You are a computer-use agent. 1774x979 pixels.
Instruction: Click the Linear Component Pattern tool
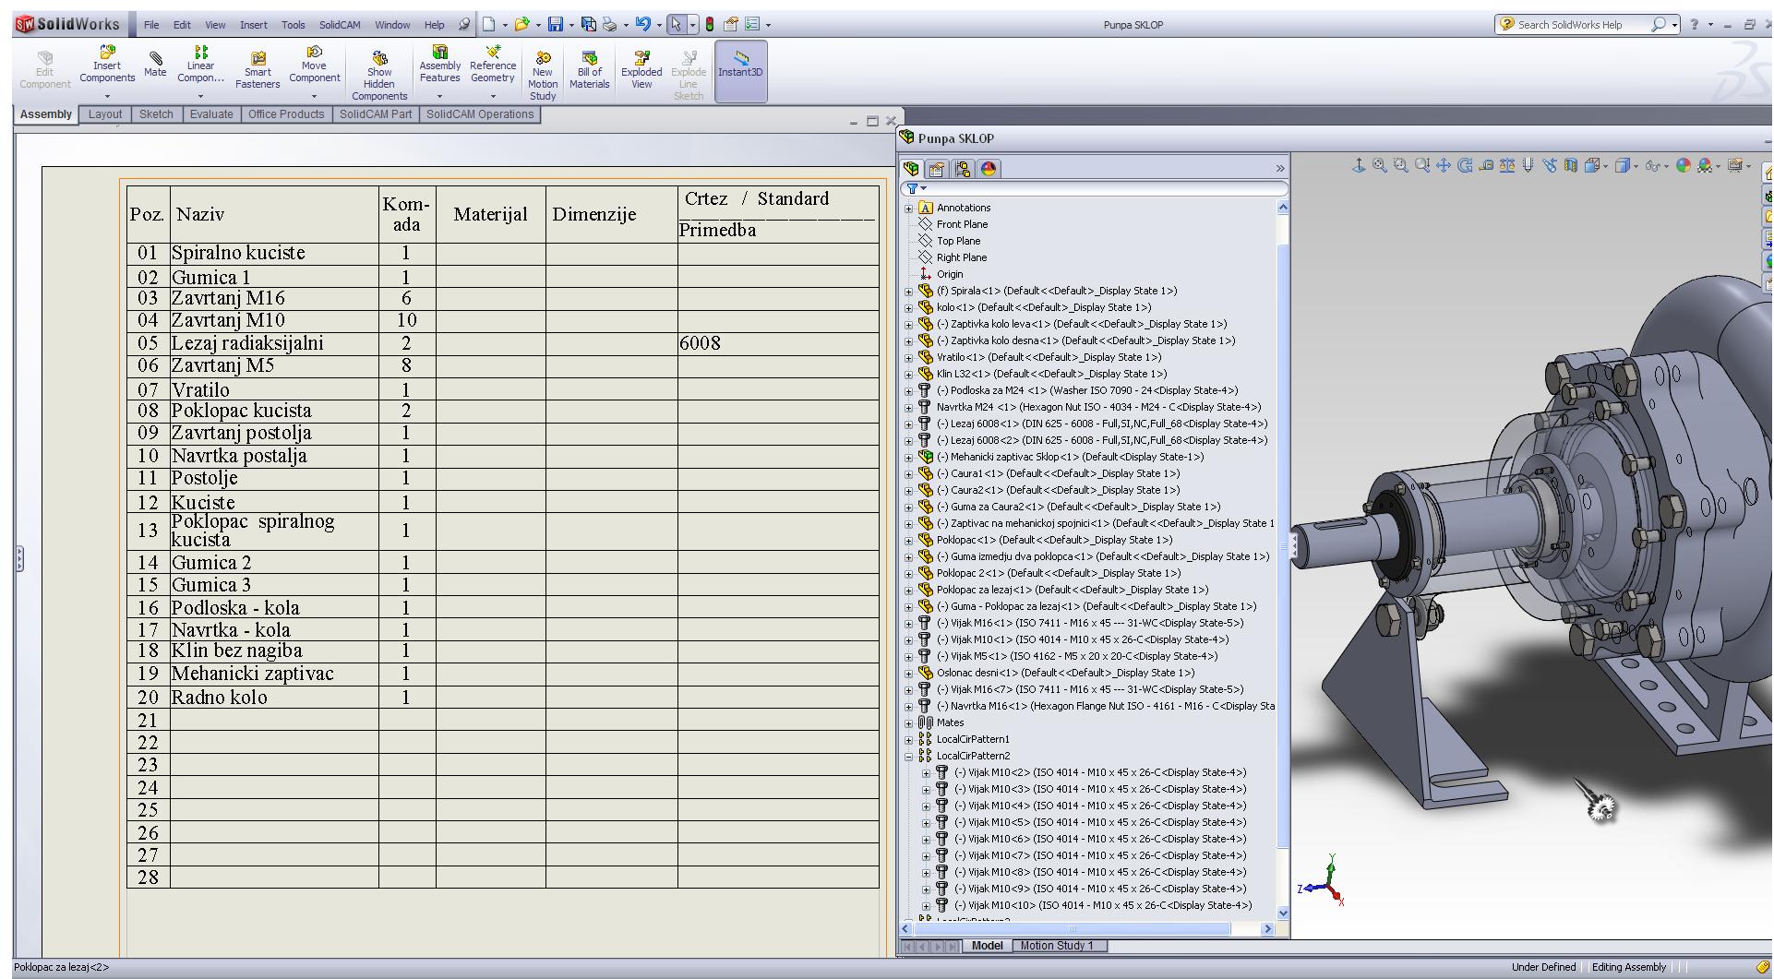click(200, 65)
